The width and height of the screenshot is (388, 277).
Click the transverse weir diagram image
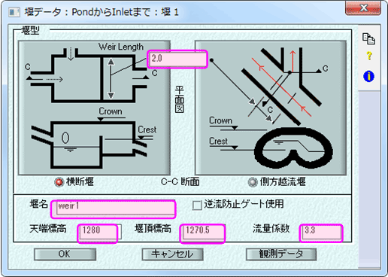[x=94, y=108]
